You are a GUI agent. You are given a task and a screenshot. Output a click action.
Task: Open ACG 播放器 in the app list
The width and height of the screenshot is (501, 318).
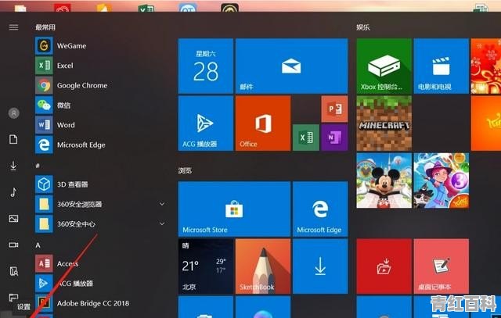pyautogui.click(x=99, y=284)
